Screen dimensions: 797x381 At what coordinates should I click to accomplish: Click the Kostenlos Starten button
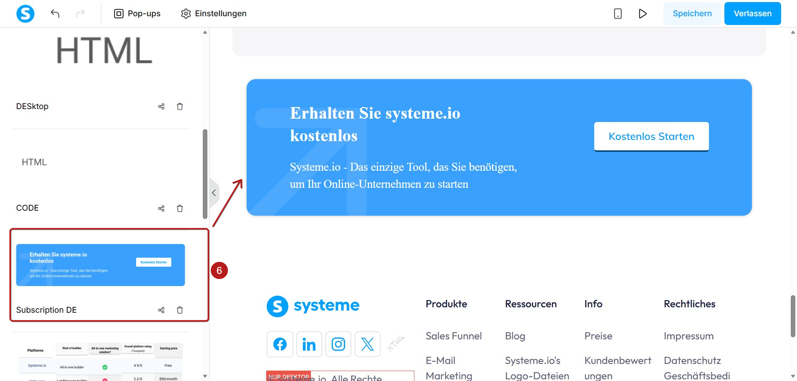click(x=651, y=137)
